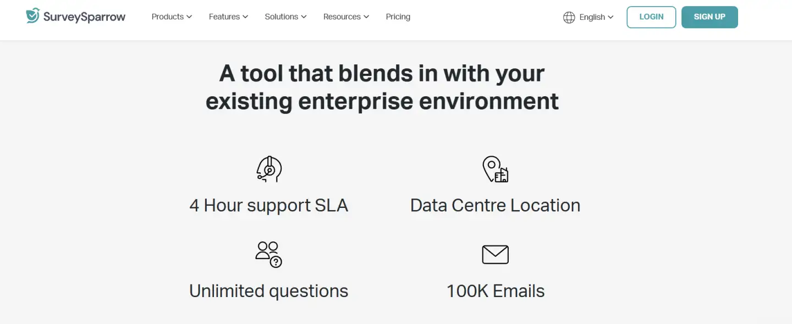Open the Products dropdown menu
This screenshot has width=792, height=324.
click(172, 17)
